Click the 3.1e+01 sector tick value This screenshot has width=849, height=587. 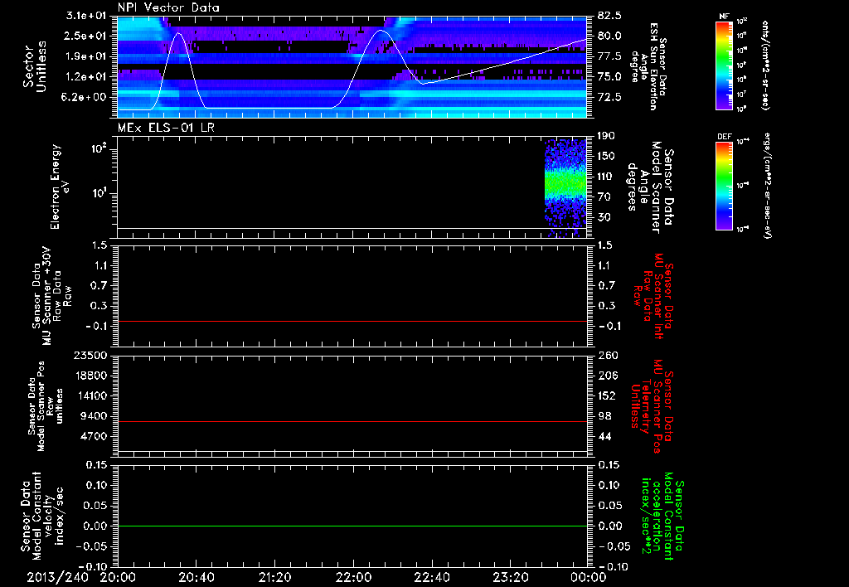tap(86, 16)
